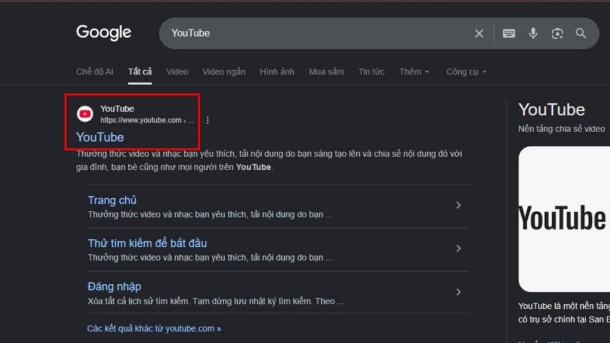The image size is (610, 343).
Task: Expand the Thêm dropdown
Action: click(414, 71)
